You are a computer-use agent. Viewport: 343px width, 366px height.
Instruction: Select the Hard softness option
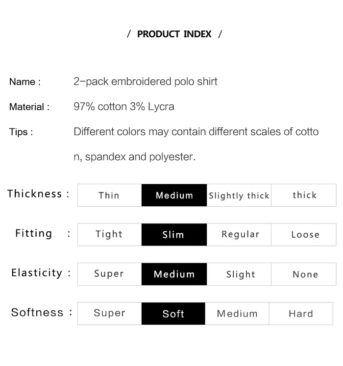301,314
